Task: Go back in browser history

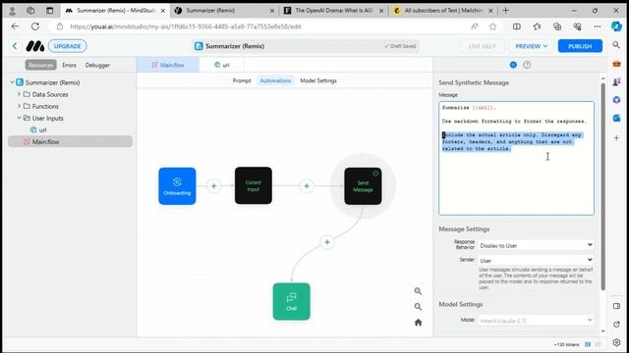Action: click(16, 26)
